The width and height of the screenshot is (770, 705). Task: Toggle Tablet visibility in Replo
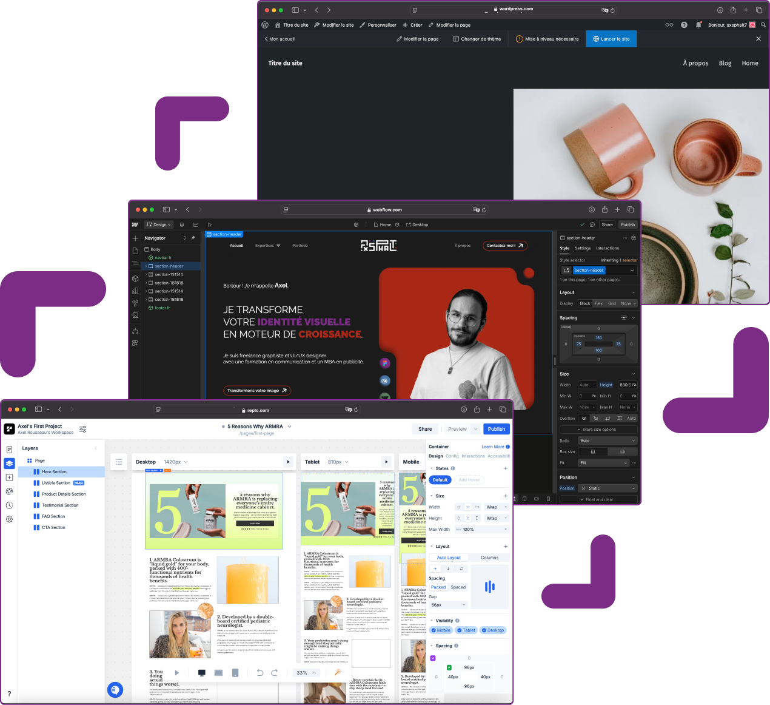click(466, 630)
